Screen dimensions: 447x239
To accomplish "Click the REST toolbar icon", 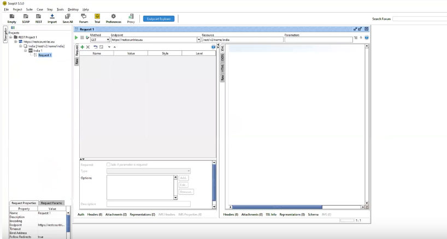I will pyautogui.click(x=39, y=18).
